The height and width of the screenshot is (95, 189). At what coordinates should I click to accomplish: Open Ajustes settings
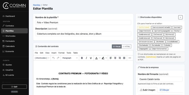coord(14,65)
